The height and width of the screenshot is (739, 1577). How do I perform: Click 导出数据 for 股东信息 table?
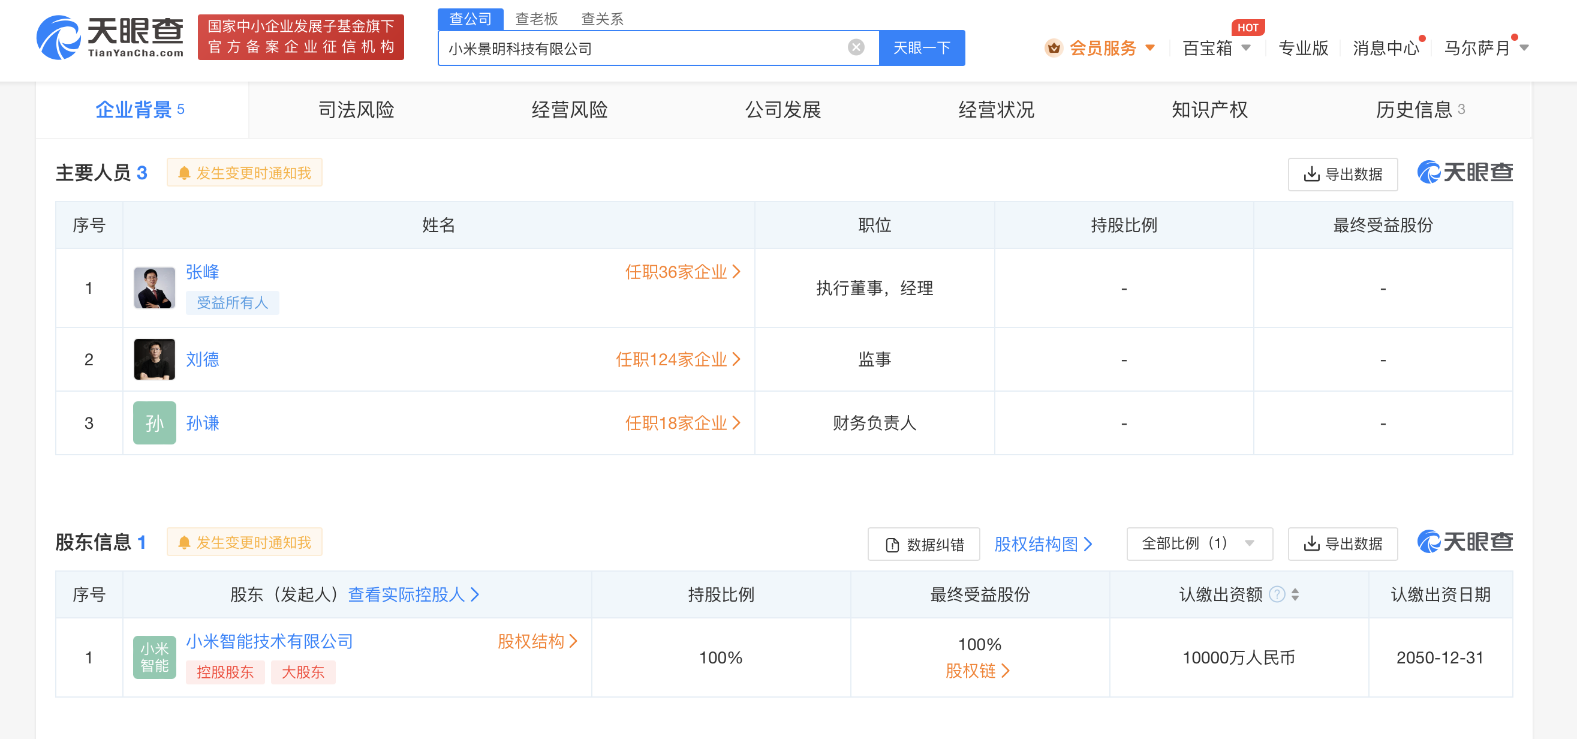point(1343,543)
